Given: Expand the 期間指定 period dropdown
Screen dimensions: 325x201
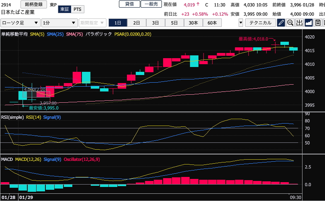Looking at the screenshot, I should point(92,23).
